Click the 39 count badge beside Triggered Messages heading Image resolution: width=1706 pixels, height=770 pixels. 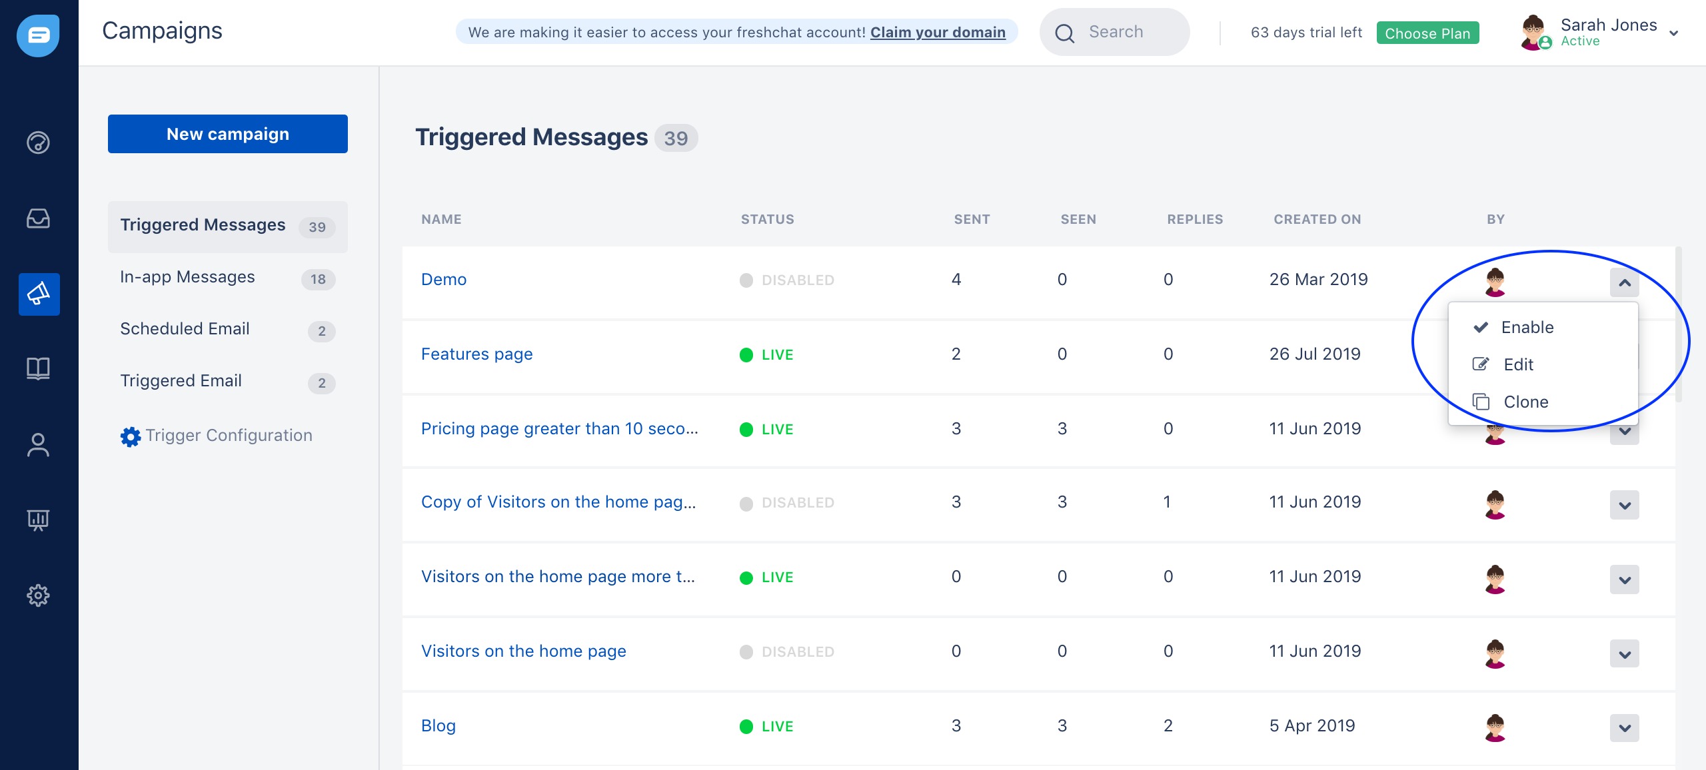pos(676,138)
